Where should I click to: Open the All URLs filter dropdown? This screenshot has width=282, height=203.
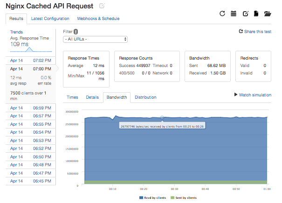click(x=95, y=39)
